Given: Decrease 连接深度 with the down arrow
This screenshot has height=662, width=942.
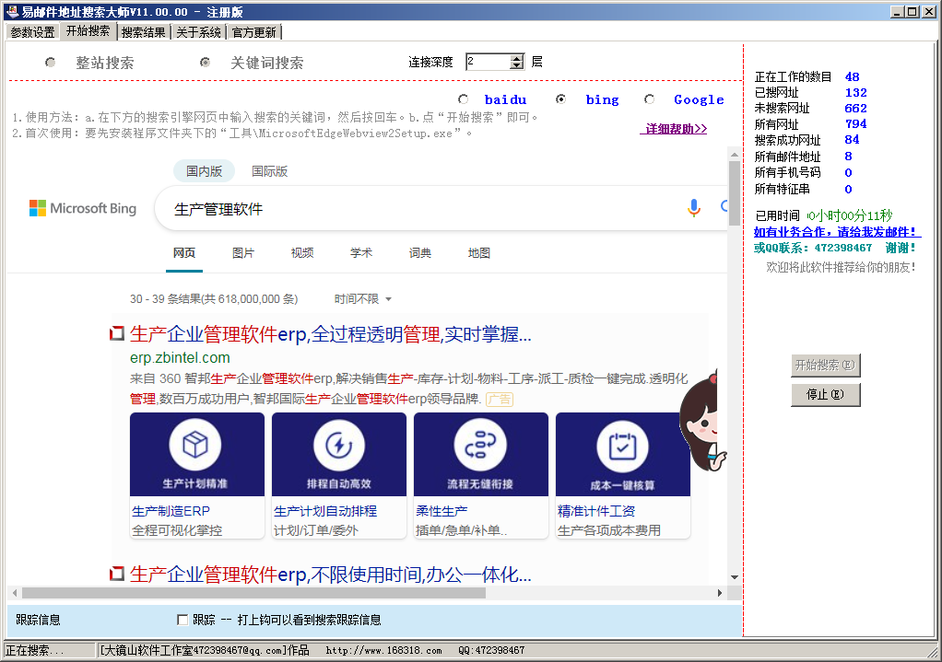Looking at the screenshot, I should [517, 66].
